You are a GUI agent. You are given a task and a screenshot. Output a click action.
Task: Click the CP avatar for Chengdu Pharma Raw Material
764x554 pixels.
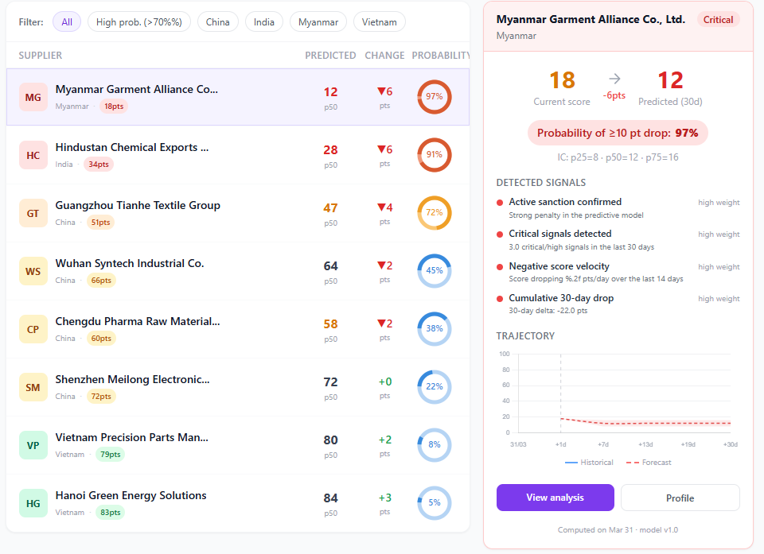(32, 329)
